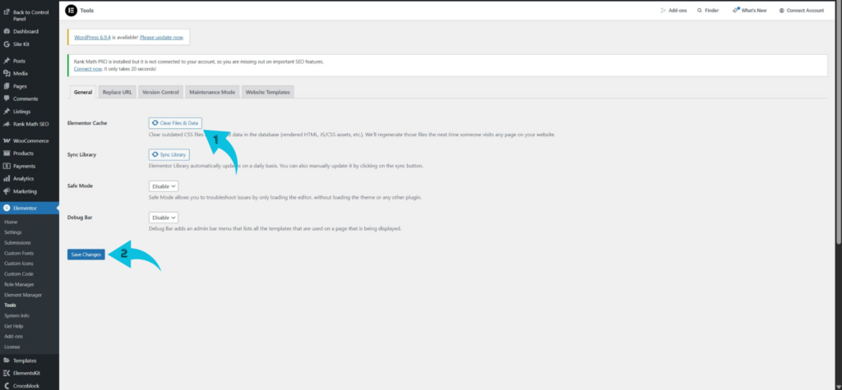Click the Pages icon in the sidebar

click(x=7, y=86)
